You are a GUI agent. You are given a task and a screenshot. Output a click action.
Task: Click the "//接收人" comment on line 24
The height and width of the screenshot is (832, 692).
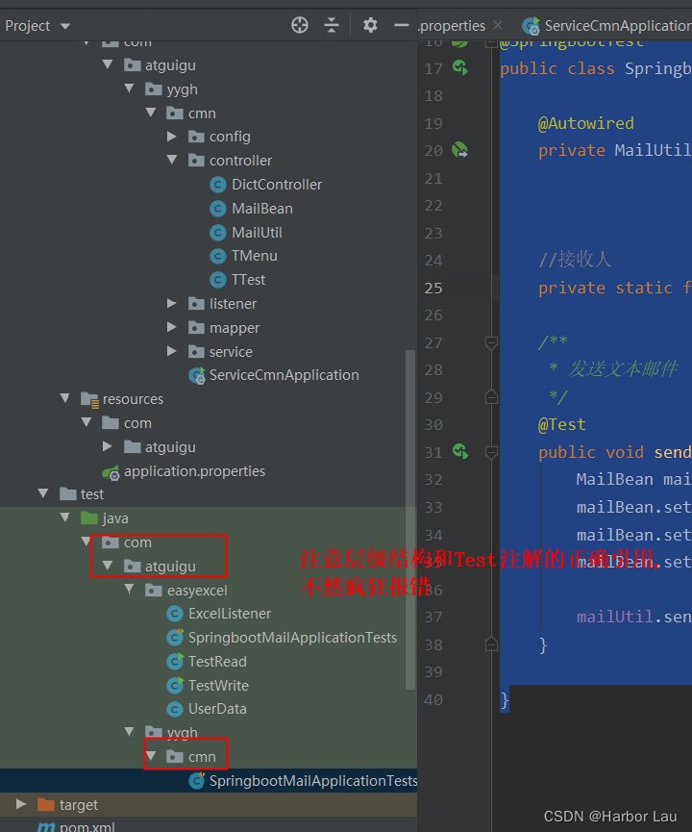(576, 260)
